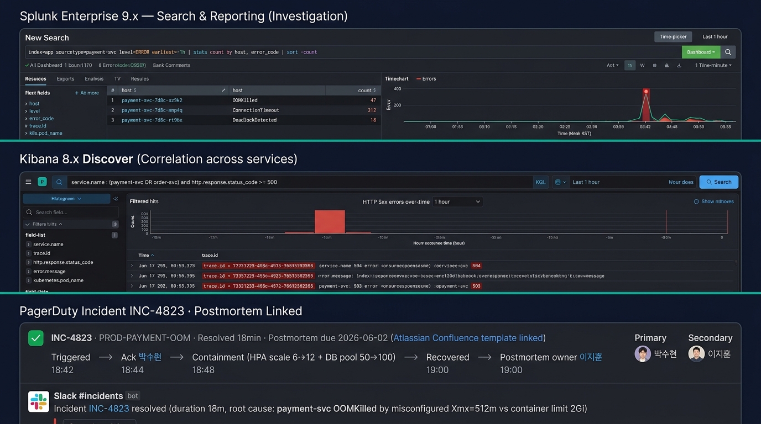Click the print icon in Splunk toolbar
The image size is (761, 424).
(x=666, y=65)
